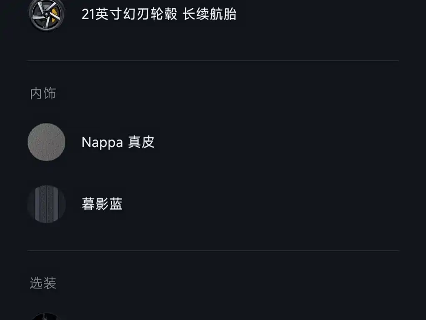Click the center stripe of 暮影蓝 swatch
This screenshot has width=426, height=320.
point(47,204)
